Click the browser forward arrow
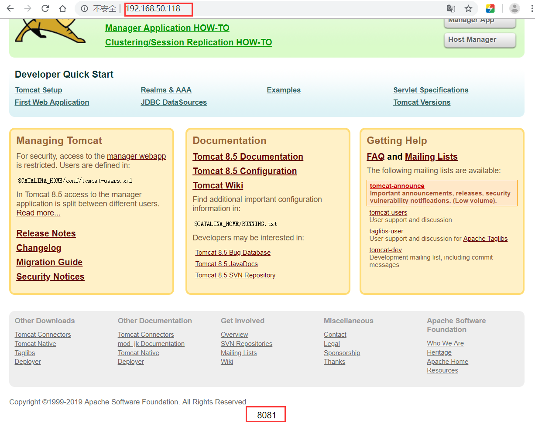The height and width of the screenshot is (424, 535). pyautogui.click(x=27, y=8)
